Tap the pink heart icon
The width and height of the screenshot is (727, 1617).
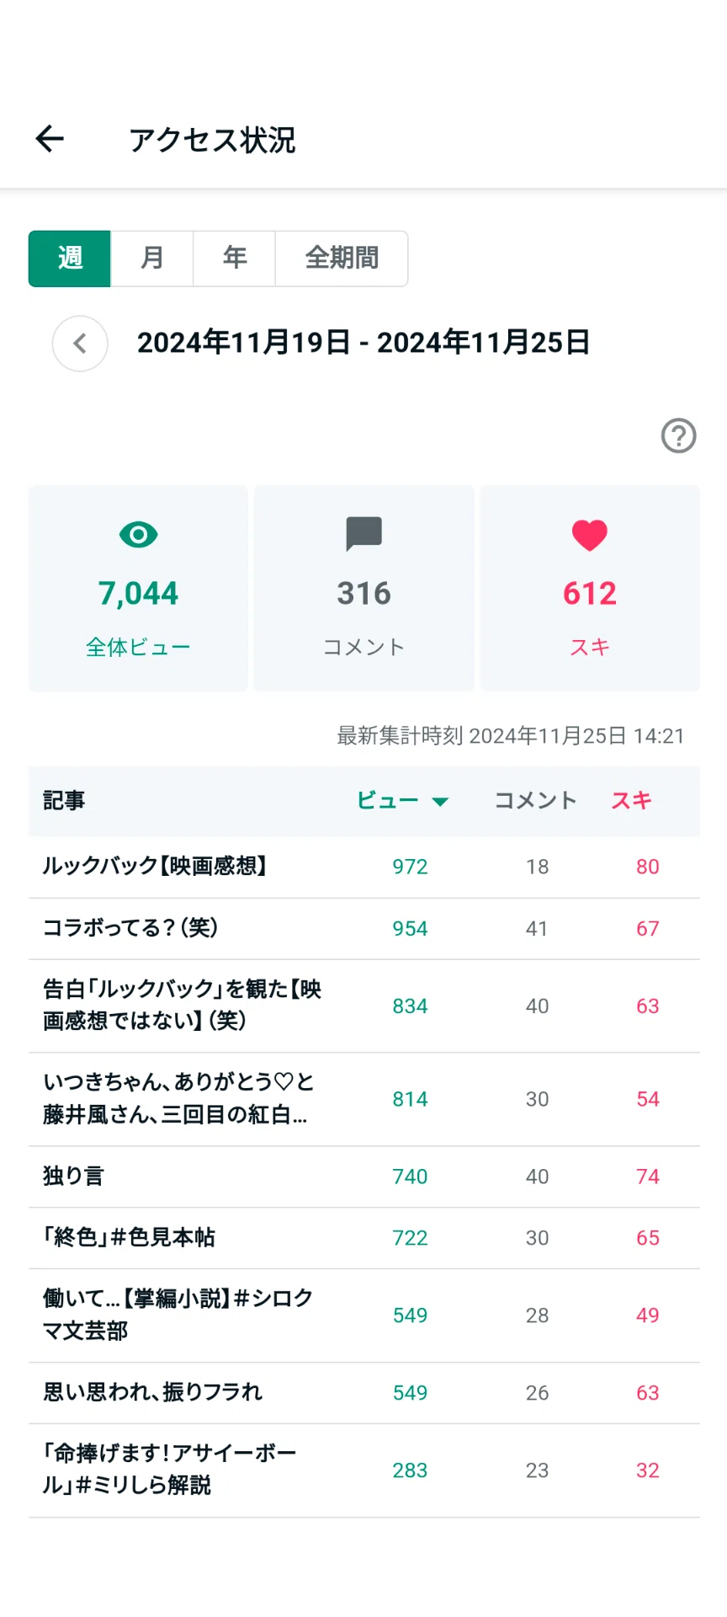coord(590,535)
